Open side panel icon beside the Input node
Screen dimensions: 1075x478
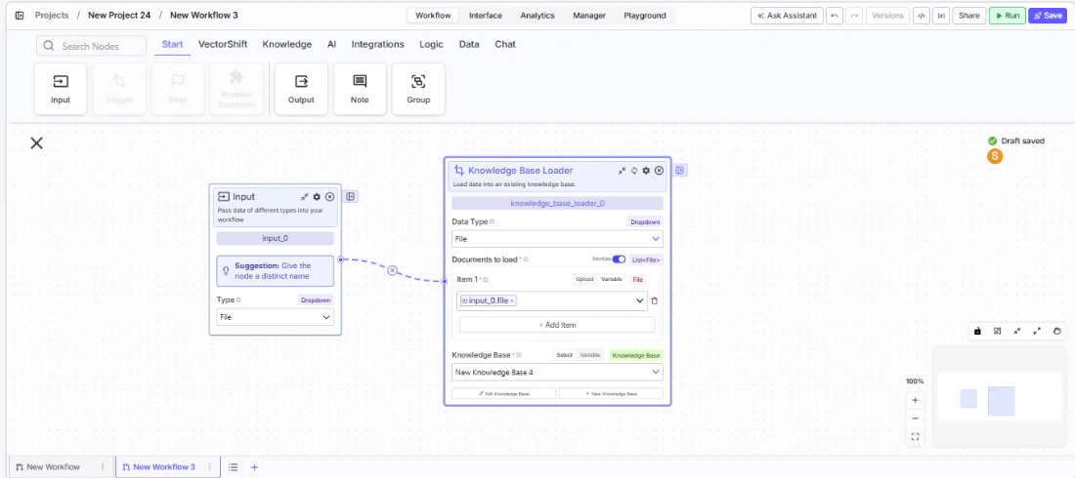(350, 197)
